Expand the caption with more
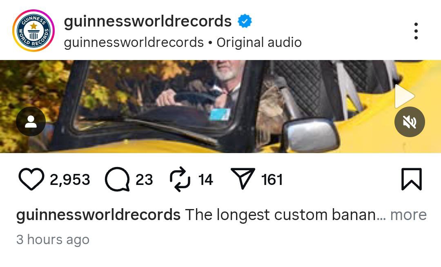Viewport: 441px width, 267px height. tap(408, 215)
